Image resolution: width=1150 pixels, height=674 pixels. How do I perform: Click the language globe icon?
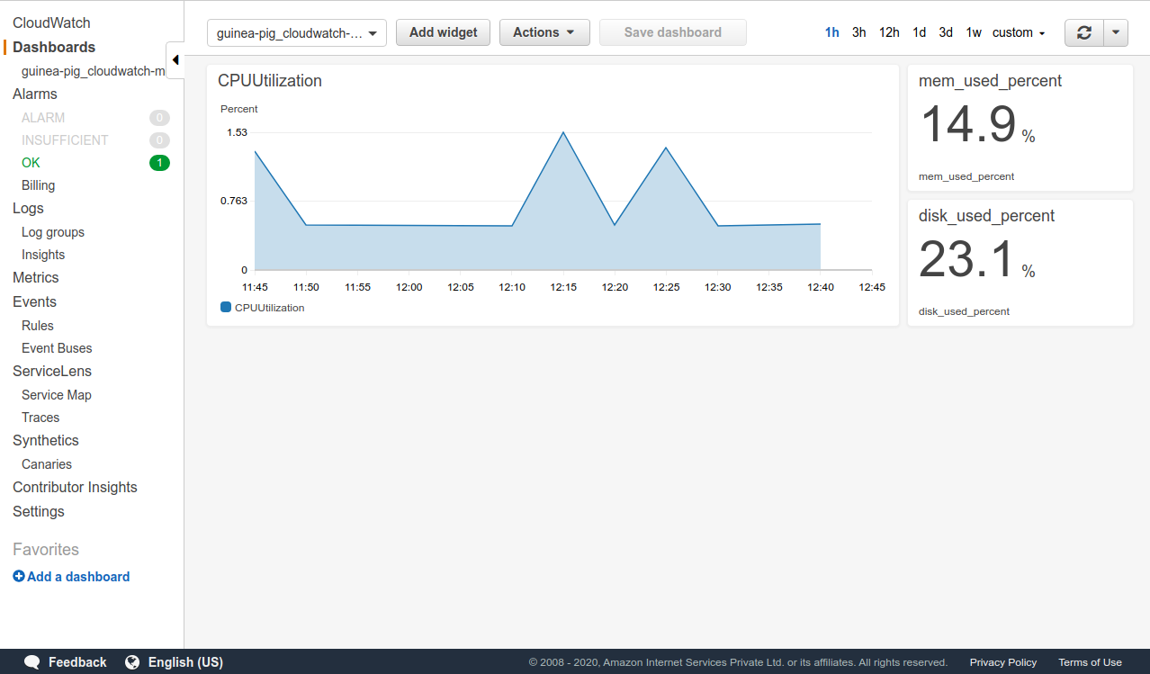point(132,662)
